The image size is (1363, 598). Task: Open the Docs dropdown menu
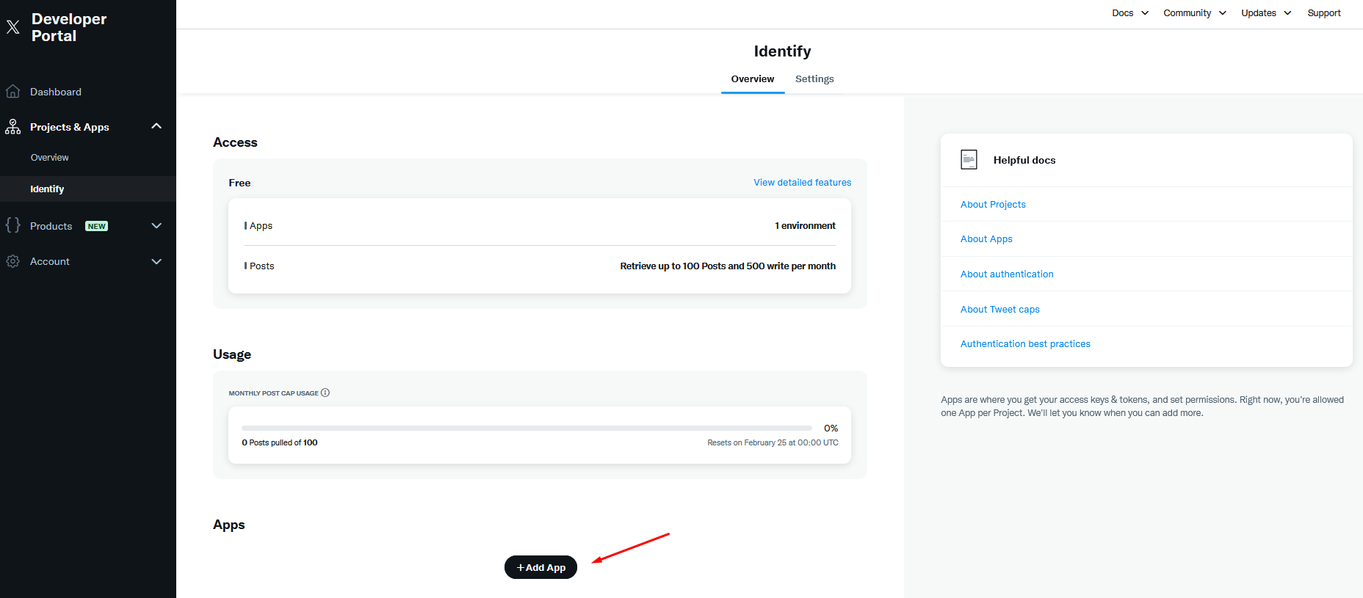pyautogui.click(x=1130, y=13)
